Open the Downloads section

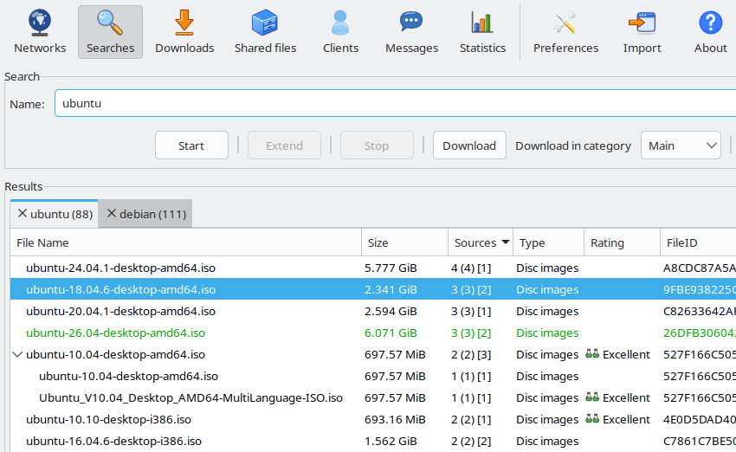click(x=184, y=32)
